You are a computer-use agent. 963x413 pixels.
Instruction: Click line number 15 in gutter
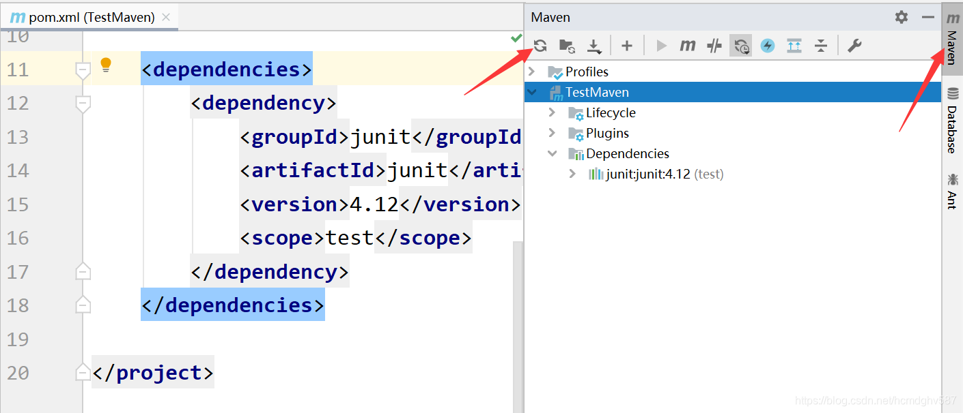click(18, 204)
